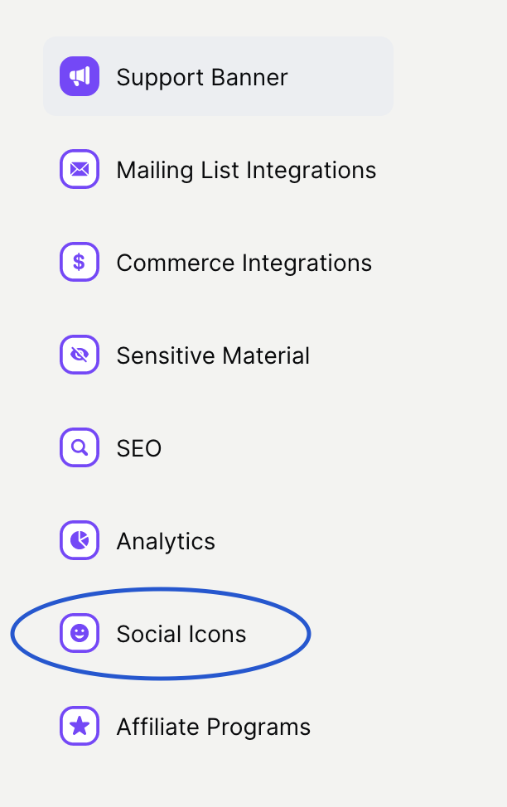Open Affiliate Programs from the list

coord(214,727)
